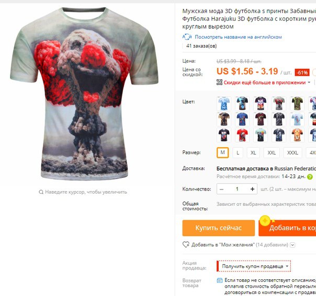Click the QR code icon for app discounts
Image resolution: width=316 pixels, height=296 pixels.
[x=219, y=82]
